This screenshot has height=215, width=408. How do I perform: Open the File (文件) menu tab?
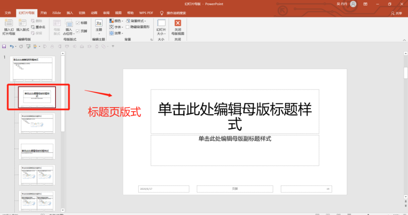pos(8,13)
